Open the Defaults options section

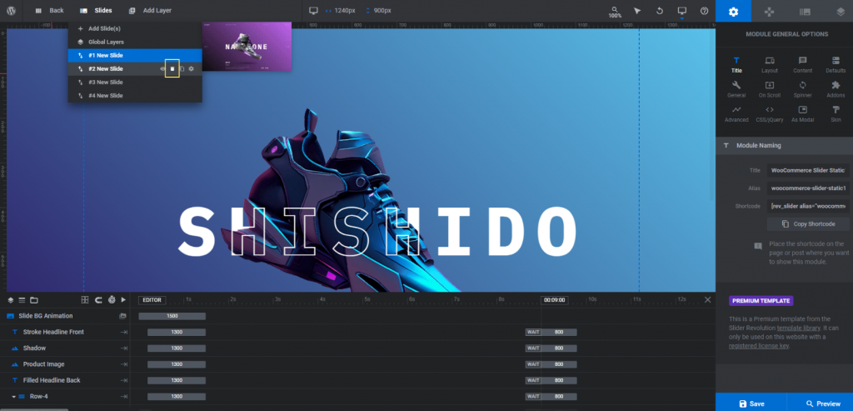(836, 65)
